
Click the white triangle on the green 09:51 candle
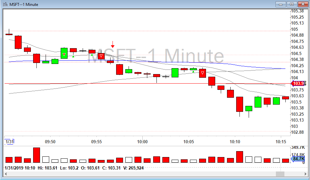(x=64, y=54)
